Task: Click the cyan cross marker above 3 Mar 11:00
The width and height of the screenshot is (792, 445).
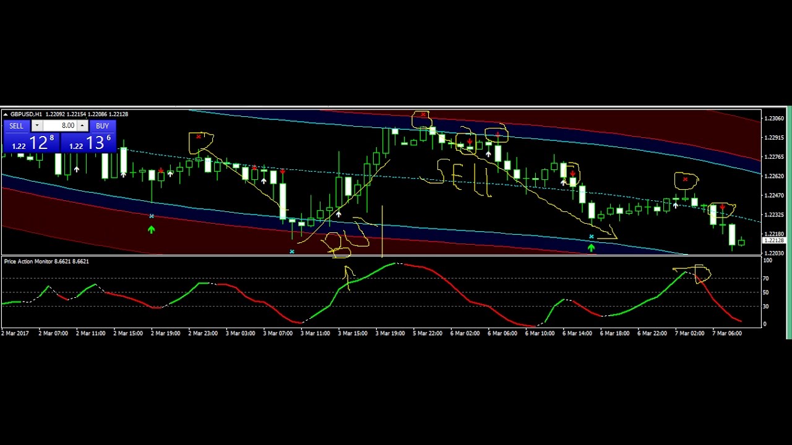Action: (x=292, y=252)
